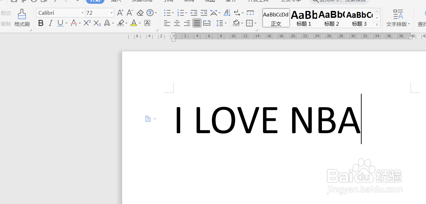Select the Format Painter (格式刷) tool

pos(22,18)
